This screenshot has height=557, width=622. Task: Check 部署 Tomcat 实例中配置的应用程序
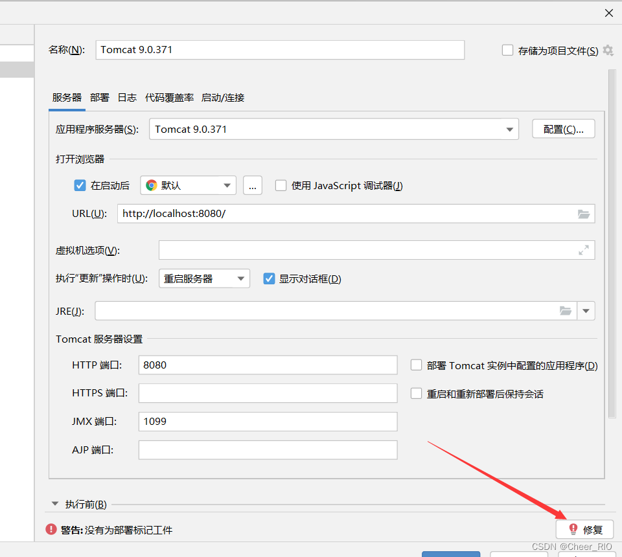tap(416, 365)
